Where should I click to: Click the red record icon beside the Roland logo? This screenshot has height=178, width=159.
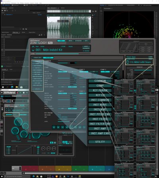click(x=17, y=93)
